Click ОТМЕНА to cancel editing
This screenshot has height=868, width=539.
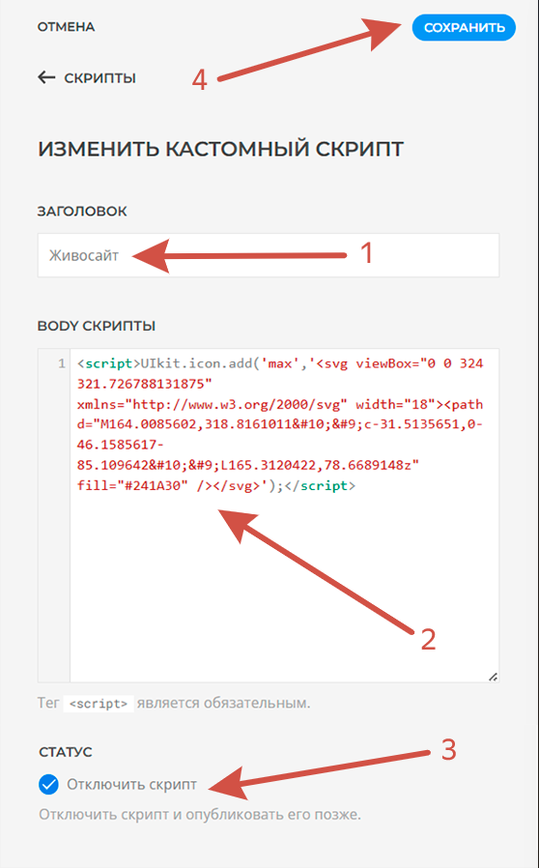click(66, 28)
